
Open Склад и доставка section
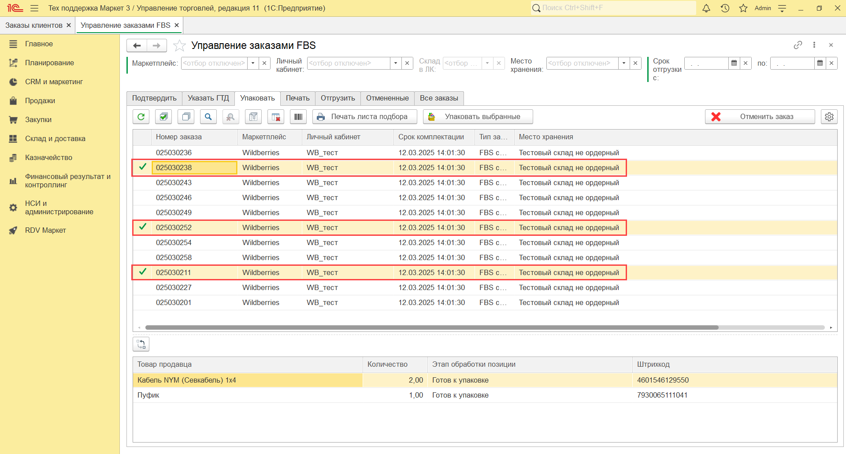click(x=55, y=138)
